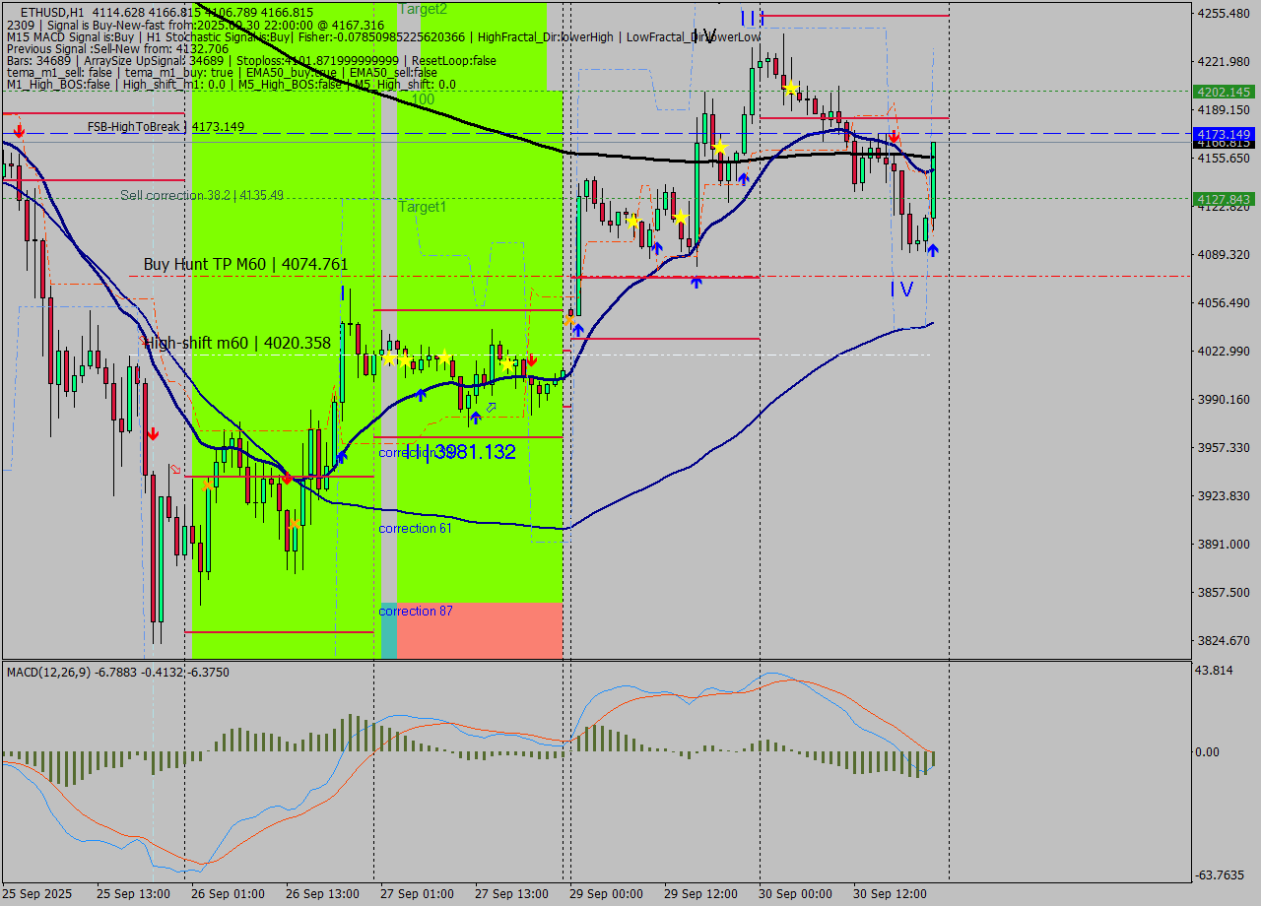This screenshot has width=1261, height=906.
Task: Click the blue wave IV label
Action: pos(901,289)
